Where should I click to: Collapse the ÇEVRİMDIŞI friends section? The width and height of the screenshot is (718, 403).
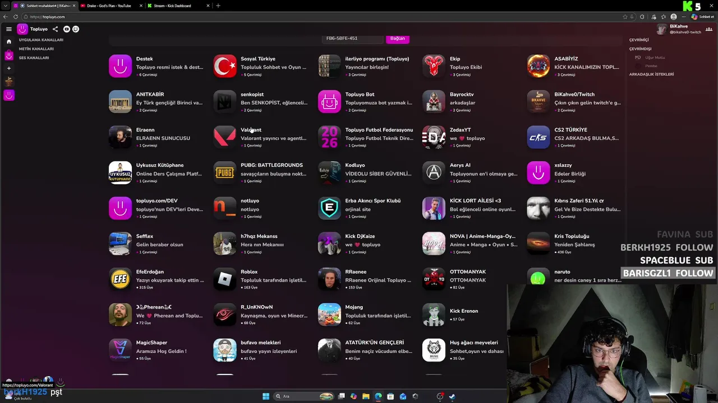pyautogui.click(x=641, y=49)
